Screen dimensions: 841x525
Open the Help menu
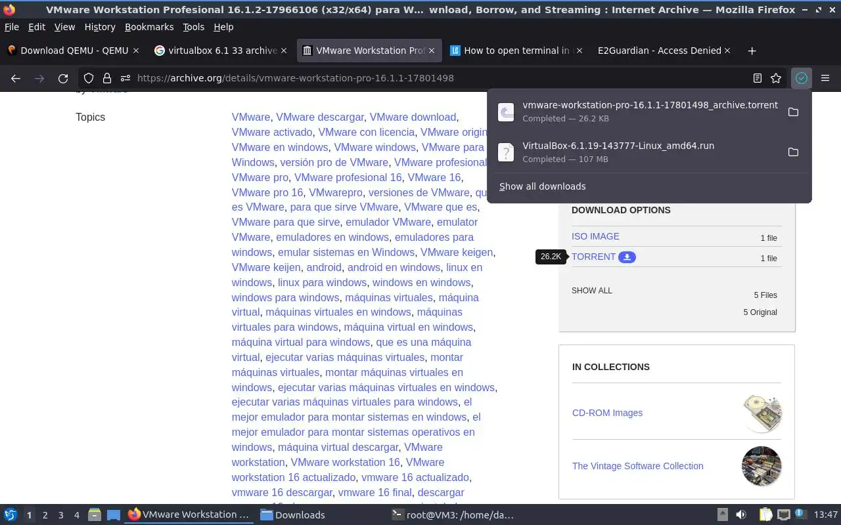(x=223, y=27)
